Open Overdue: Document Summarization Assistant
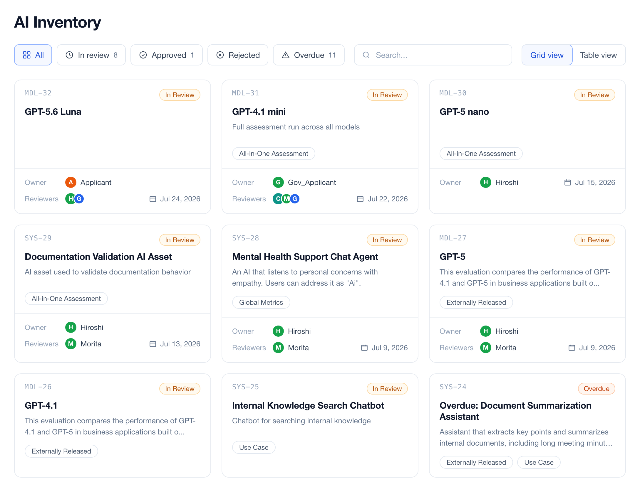The height and width of the screenshot is (482, 640). (515, 411)
